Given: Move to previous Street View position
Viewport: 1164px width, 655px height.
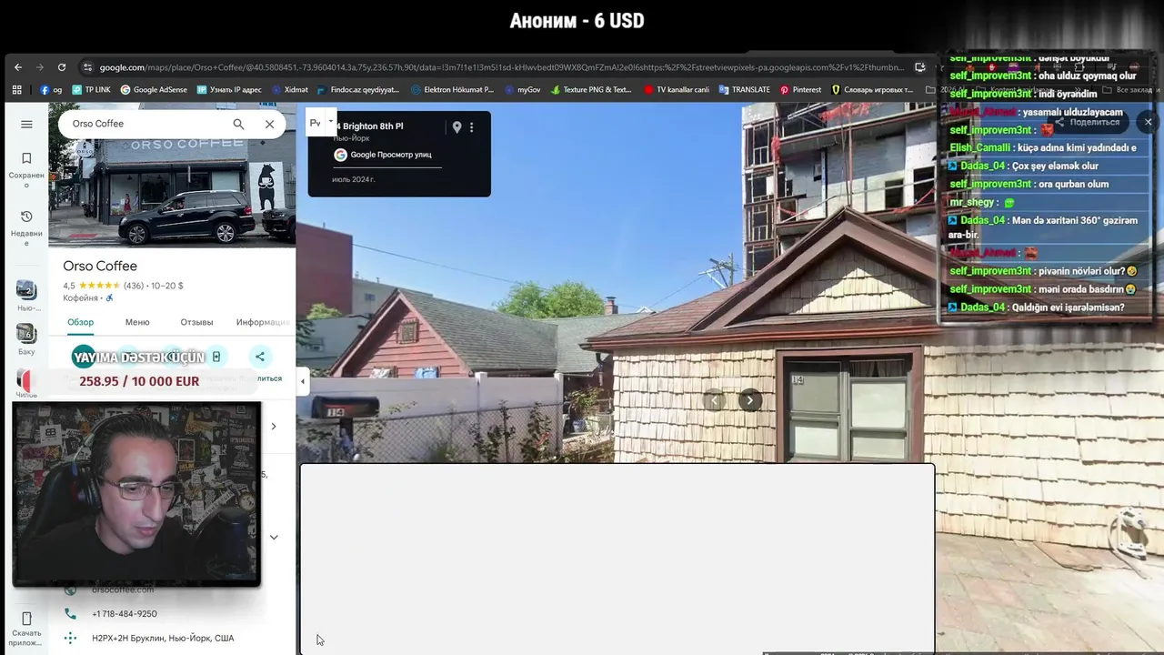Looking at the screenshot, I should [715, 400].
